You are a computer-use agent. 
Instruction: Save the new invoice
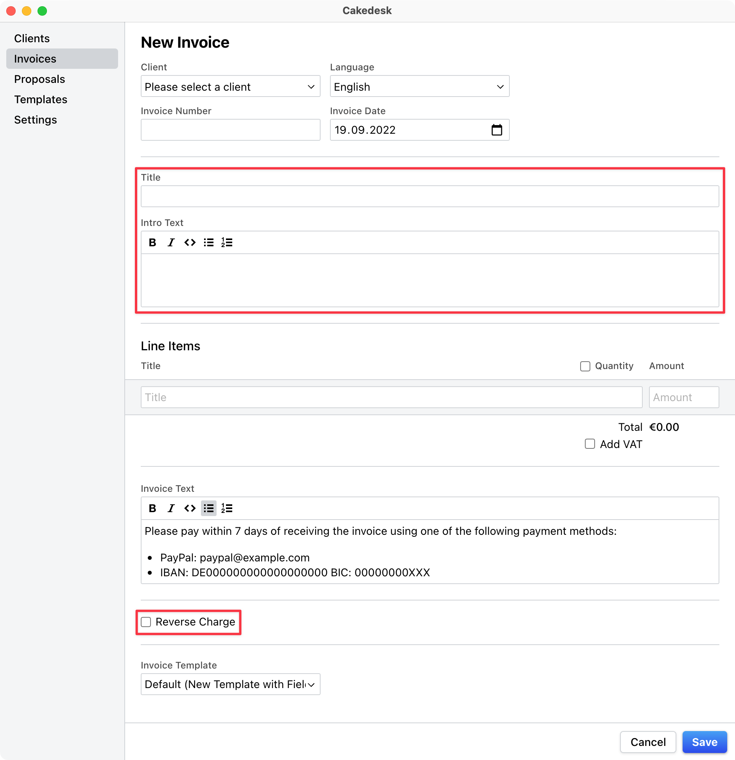click(x=705, y=742)
